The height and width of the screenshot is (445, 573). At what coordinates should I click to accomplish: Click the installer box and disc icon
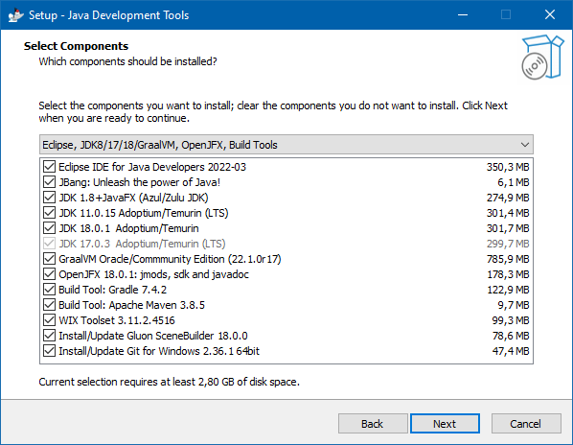pos(542,57)
